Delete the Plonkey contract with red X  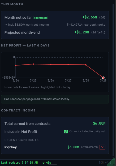(x=102, y=147)
